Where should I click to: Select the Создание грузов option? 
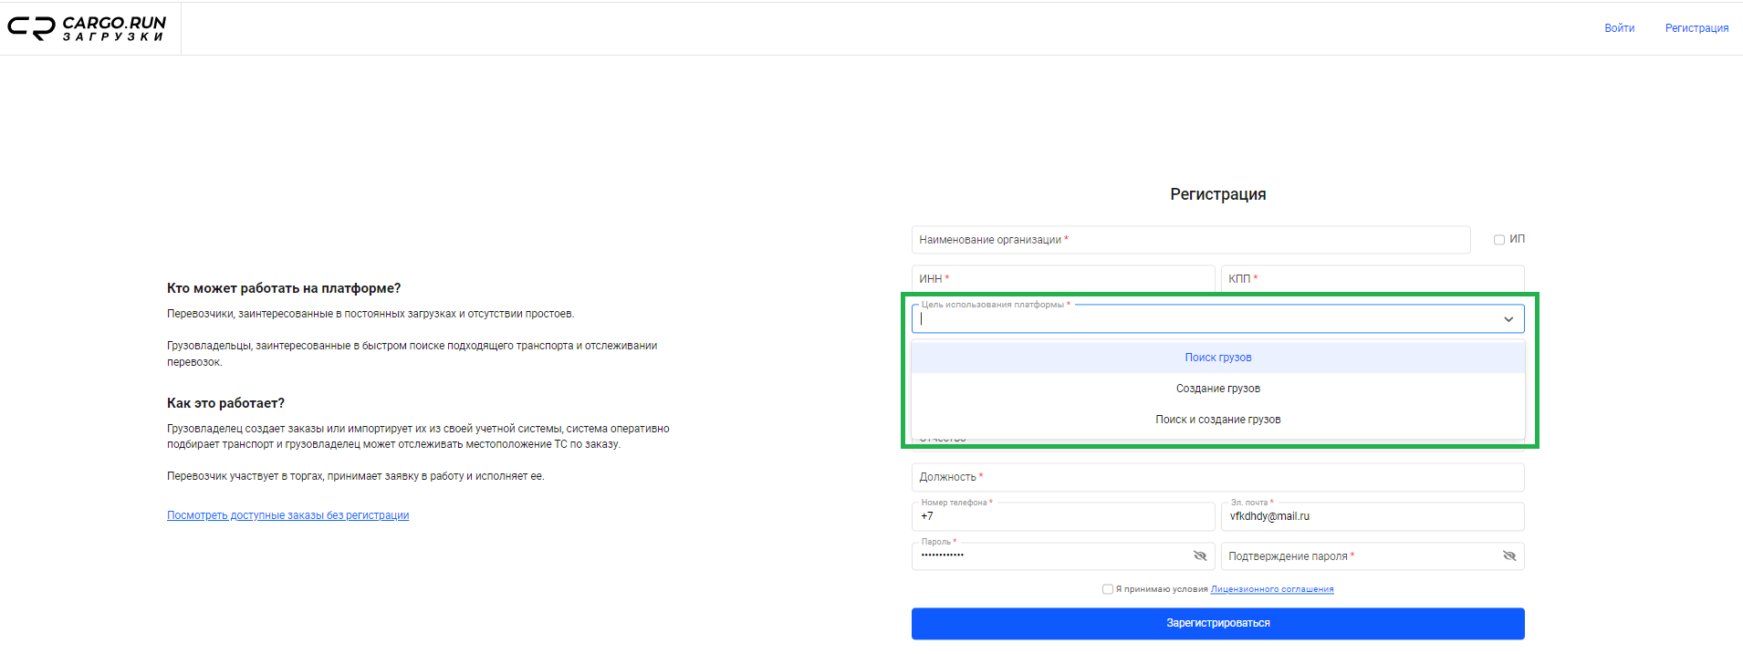1218,389
